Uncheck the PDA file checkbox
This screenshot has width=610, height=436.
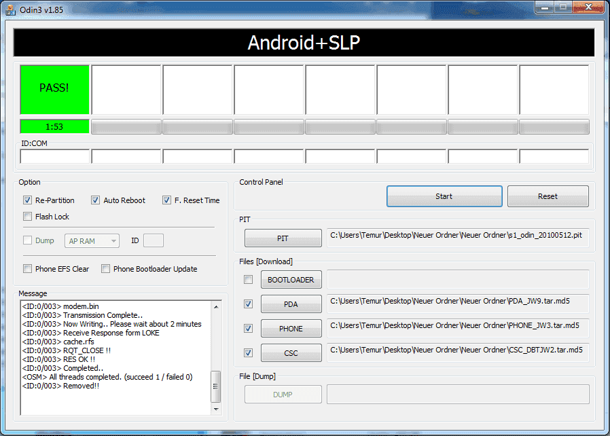pos(248,304)
